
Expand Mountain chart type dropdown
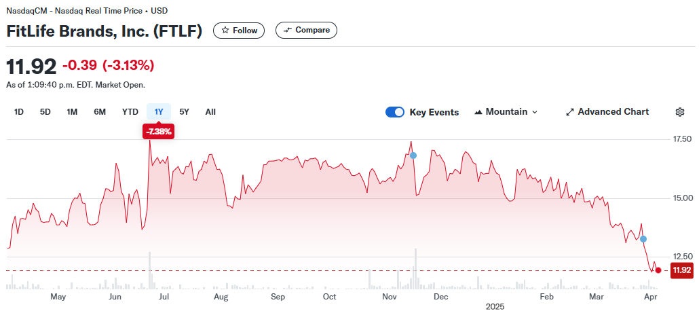pyautogui.click(x=506, y=112)
